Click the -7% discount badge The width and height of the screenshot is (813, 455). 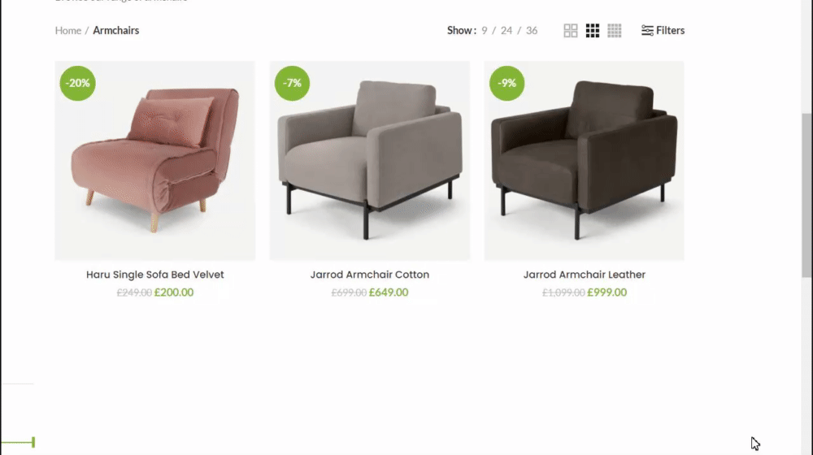point(293,83)
